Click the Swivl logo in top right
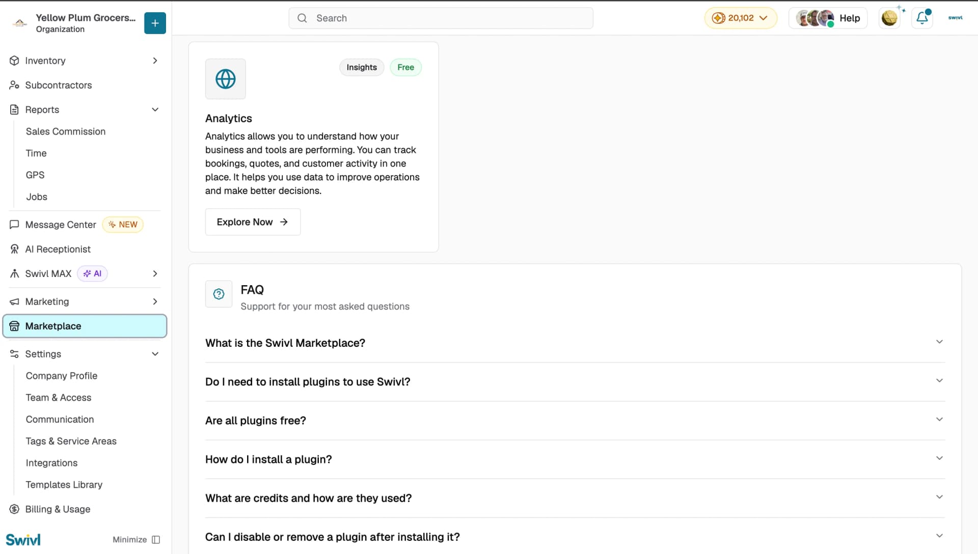 coord(955,18)
